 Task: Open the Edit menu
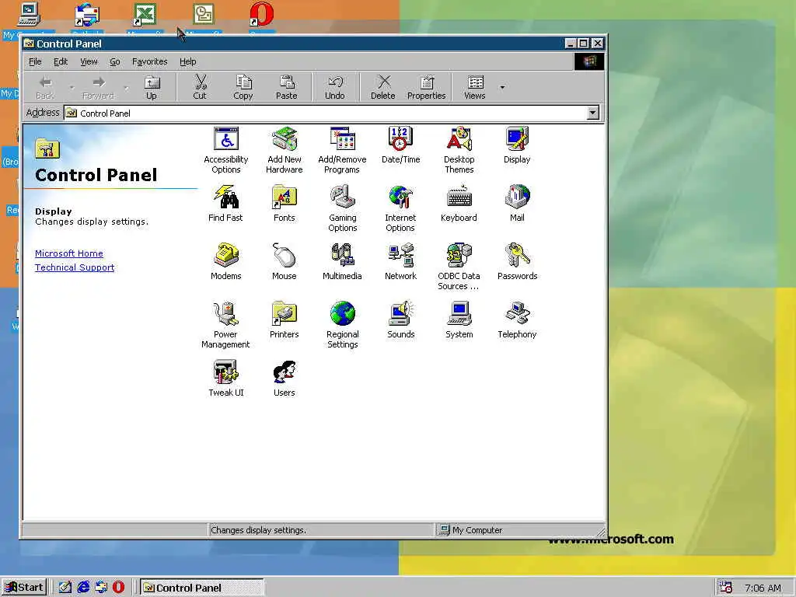coord(61,61)
